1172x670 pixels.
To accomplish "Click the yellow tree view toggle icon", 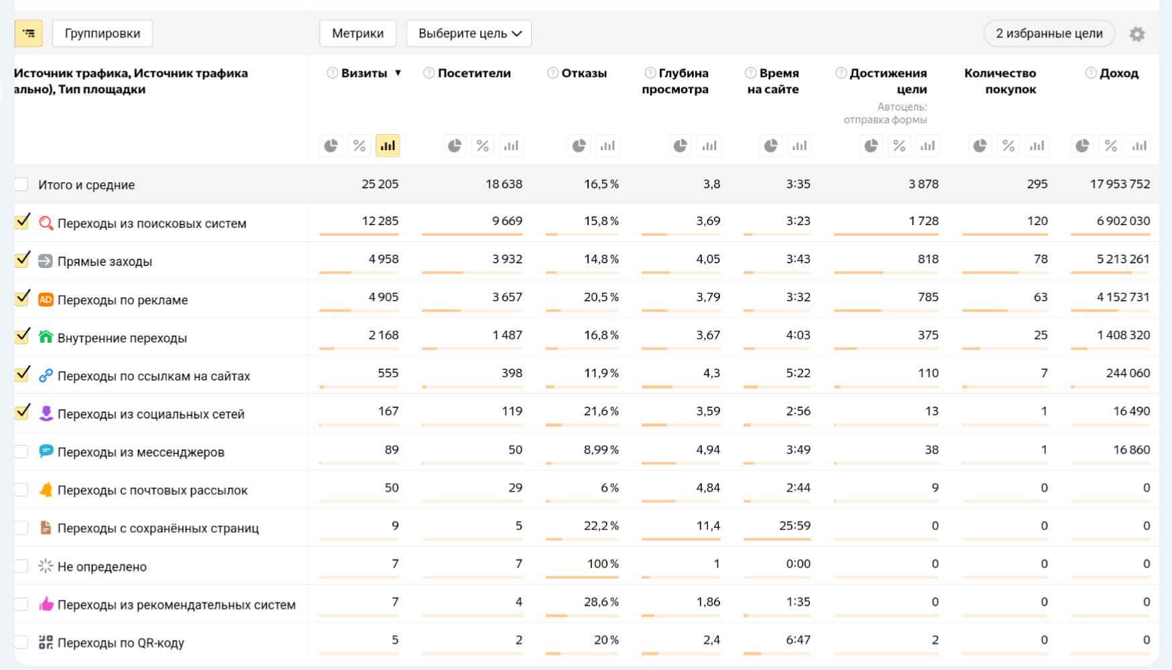I will point(28,33).
